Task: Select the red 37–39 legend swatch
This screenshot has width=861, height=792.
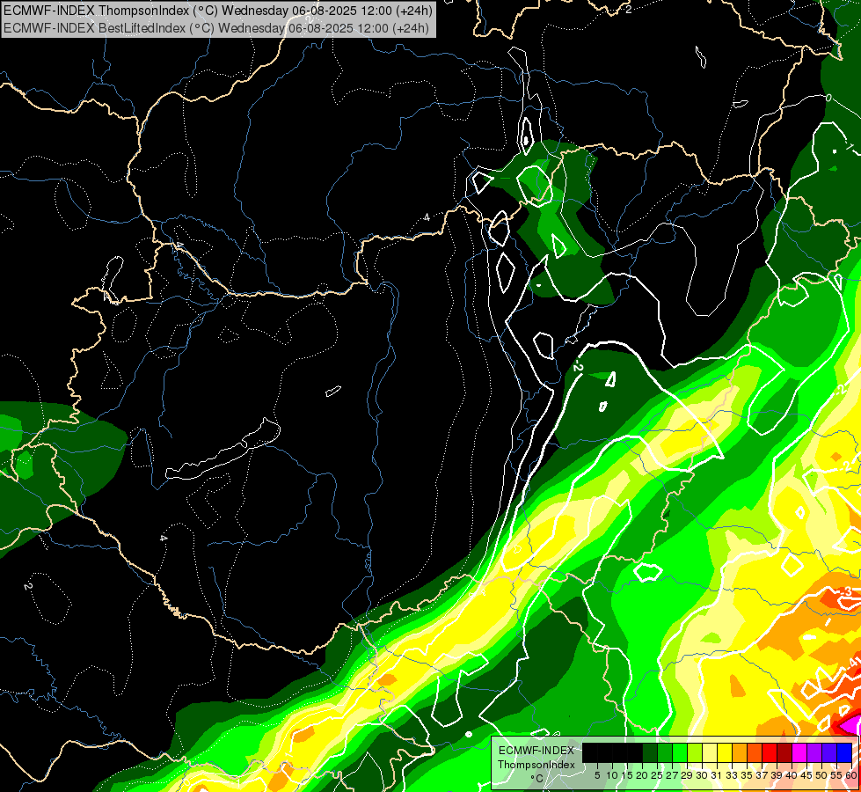Action: pyautogui.click(x=770, y=752)
